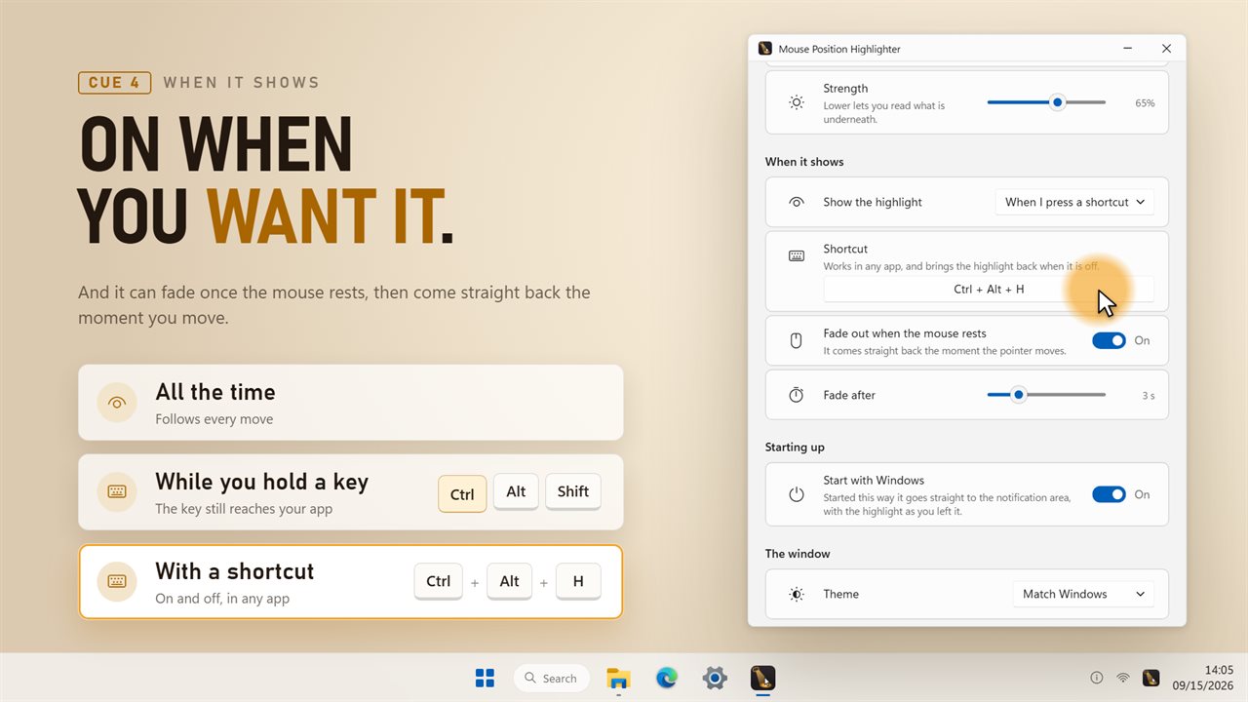Click the Starting up section heading
Screen dimensions: 1248x702
(795, 447)
